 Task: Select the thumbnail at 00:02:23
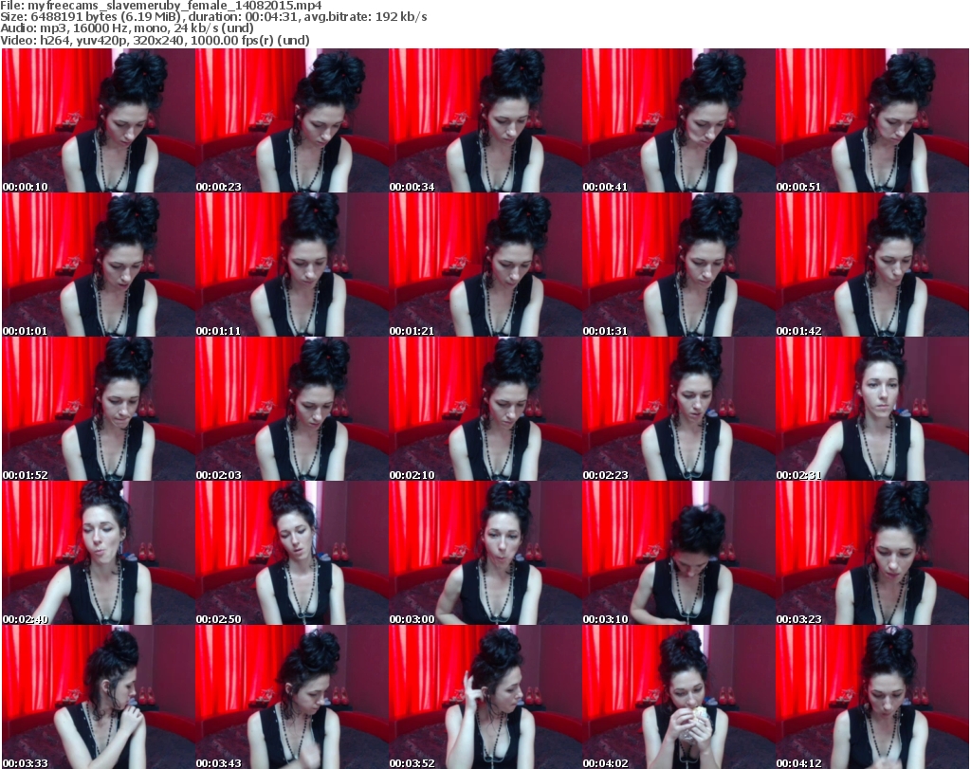679,409
